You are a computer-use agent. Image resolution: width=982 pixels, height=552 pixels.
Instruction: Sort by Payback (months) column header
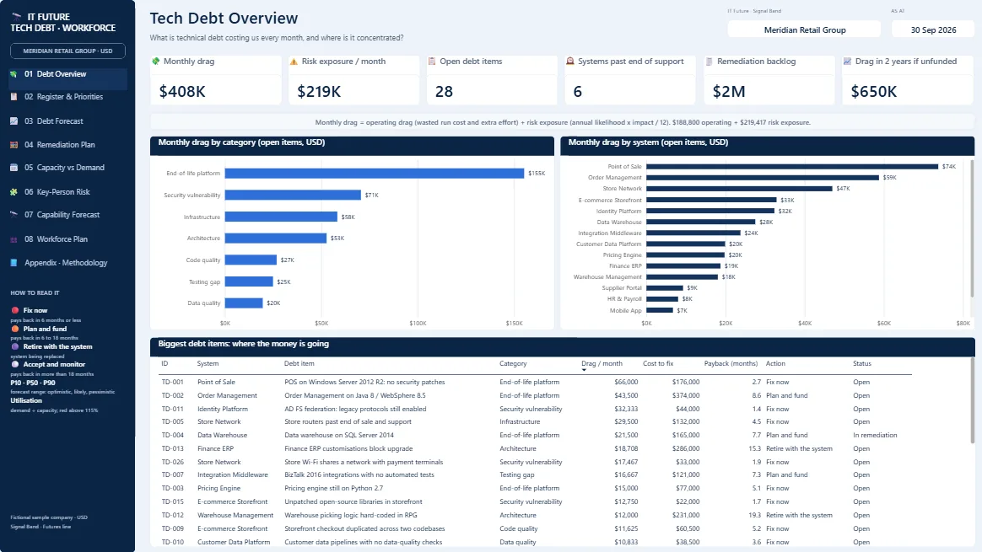coord(731,363)
